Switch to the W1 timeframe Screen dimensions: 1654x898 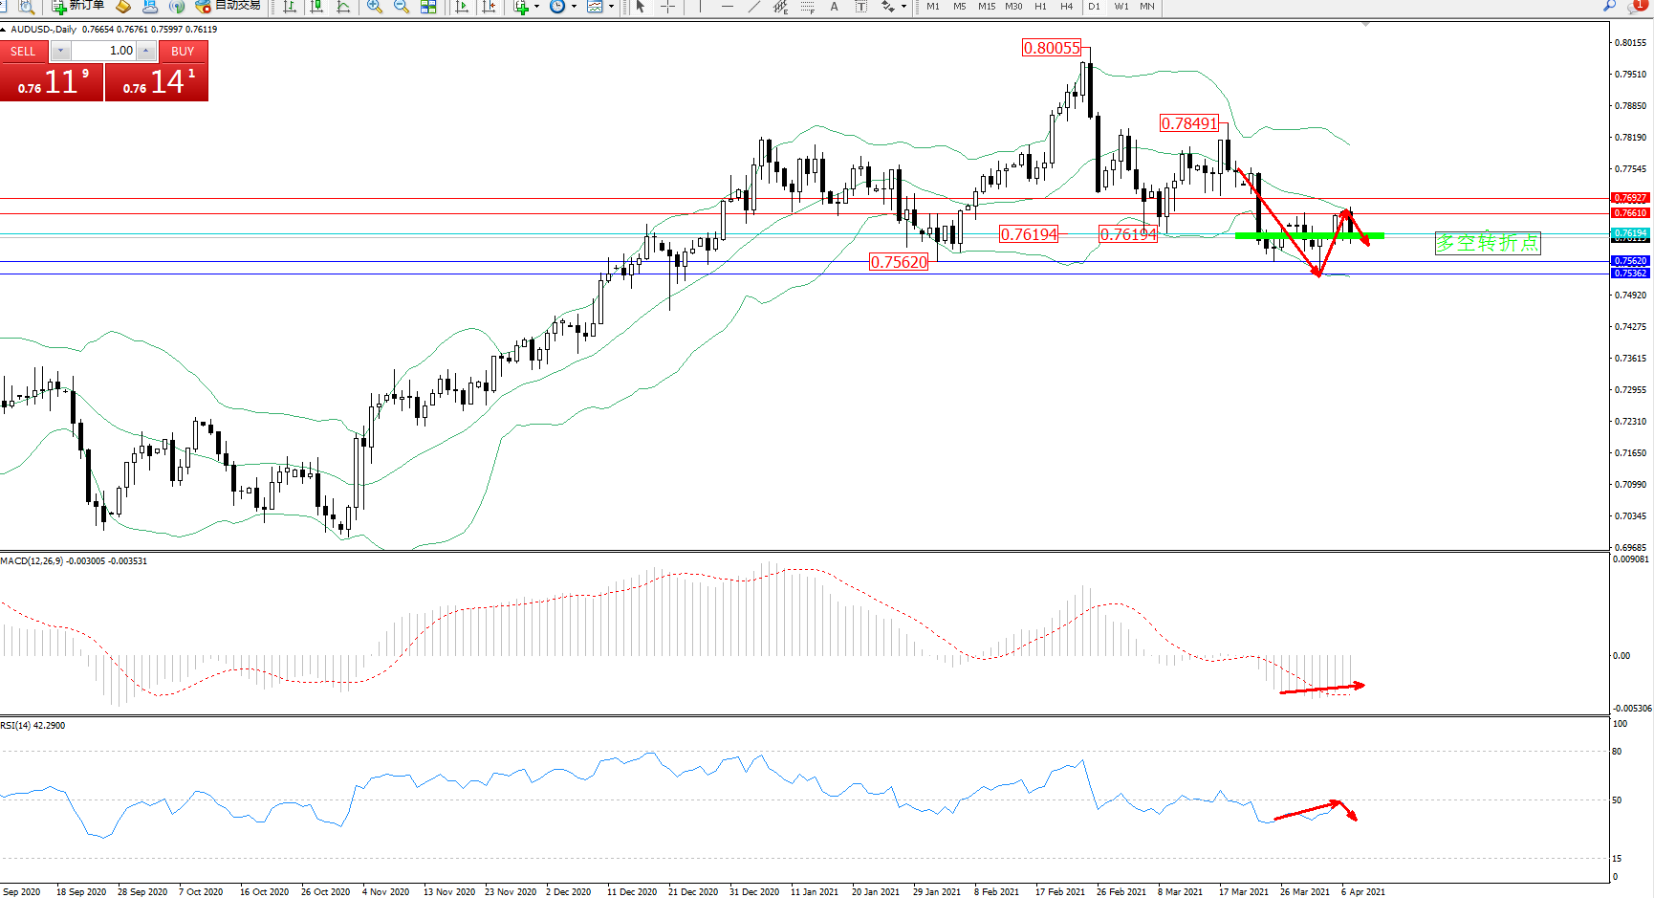pos(1121,7)
